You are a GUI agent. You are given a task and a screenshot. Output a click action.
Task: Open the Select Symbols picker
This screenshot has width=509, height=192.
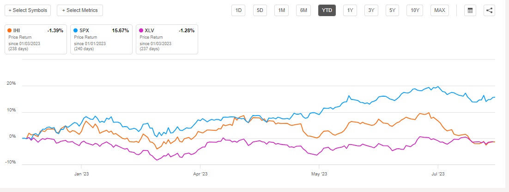click(x=28, y=10)
